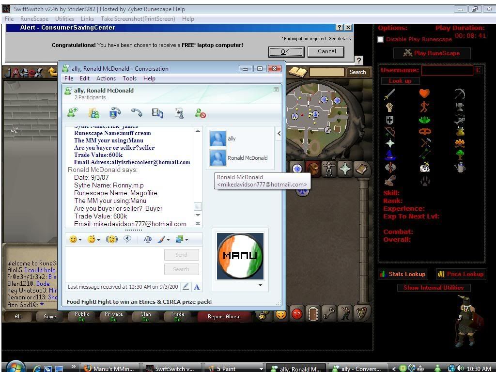This screenshot has width=496, height=372.
Task: Click the Stats Lookup button
Action: click(403, 274)
